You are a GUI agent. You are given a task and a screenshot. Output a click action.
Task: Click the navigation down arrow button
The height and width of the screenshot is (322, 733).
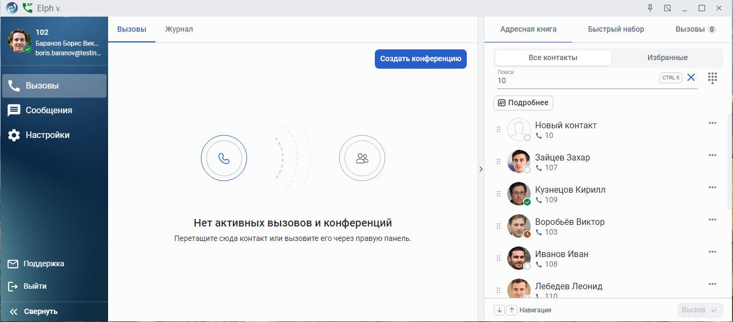(x=499, y=310)
